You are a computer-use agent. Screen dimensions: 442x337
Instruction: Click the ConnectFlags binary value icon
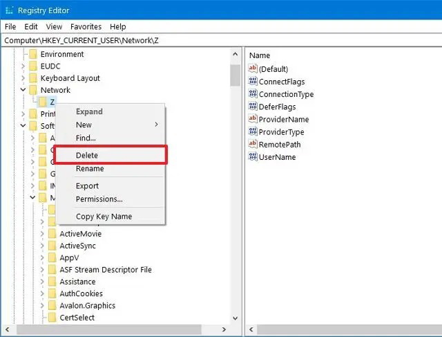click(x=253, y=81)
